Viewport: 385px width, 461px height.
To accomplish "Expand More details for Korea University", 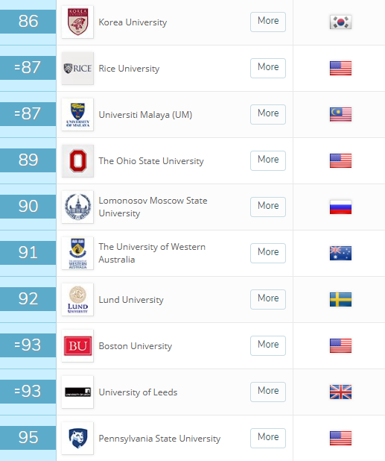I will tap(268, 22).
